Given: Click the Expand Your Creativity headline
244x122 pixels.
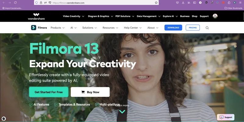Looking at the screenshot, I should tap(83, 64).
